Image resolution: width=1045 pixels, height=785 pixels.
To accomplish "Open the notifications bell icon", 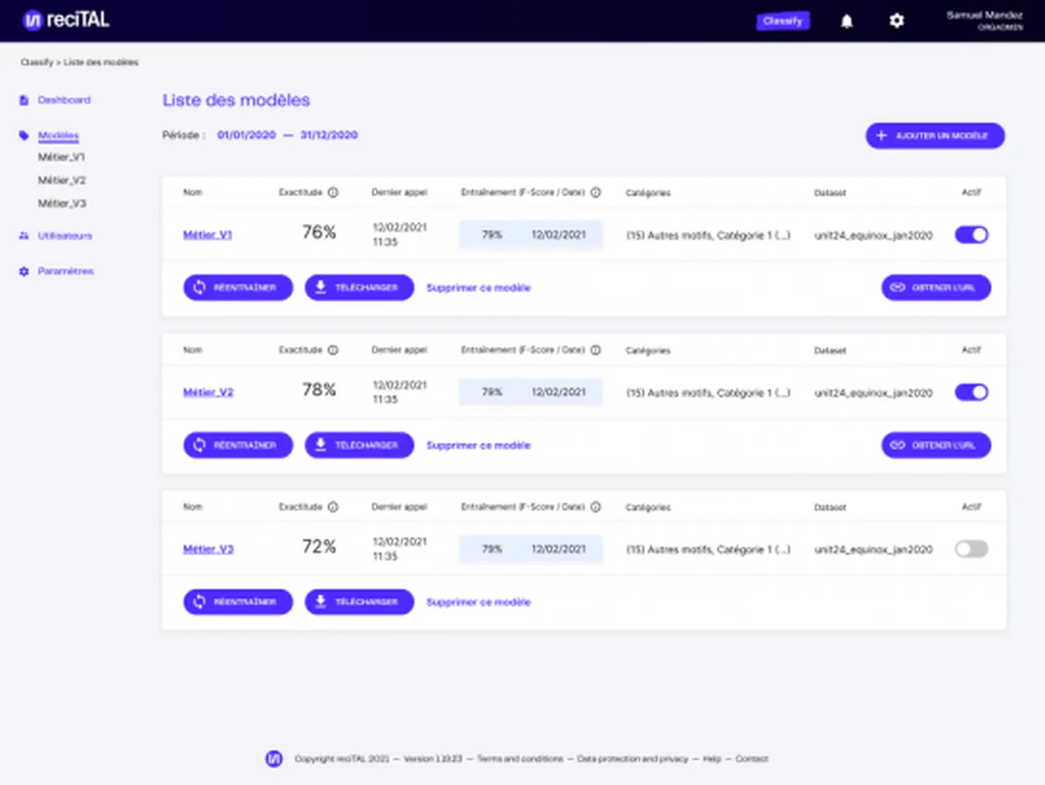I will (x=846, y=21).
